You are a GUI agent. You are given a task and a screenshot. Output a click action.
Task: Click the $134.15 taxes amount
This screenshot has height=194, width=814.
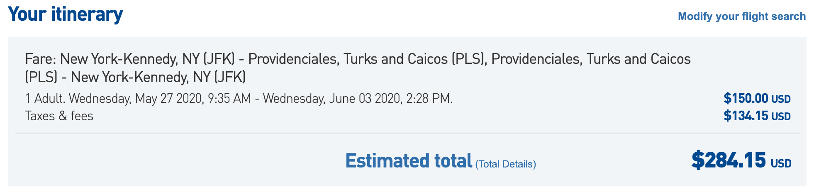pos(746,116)
